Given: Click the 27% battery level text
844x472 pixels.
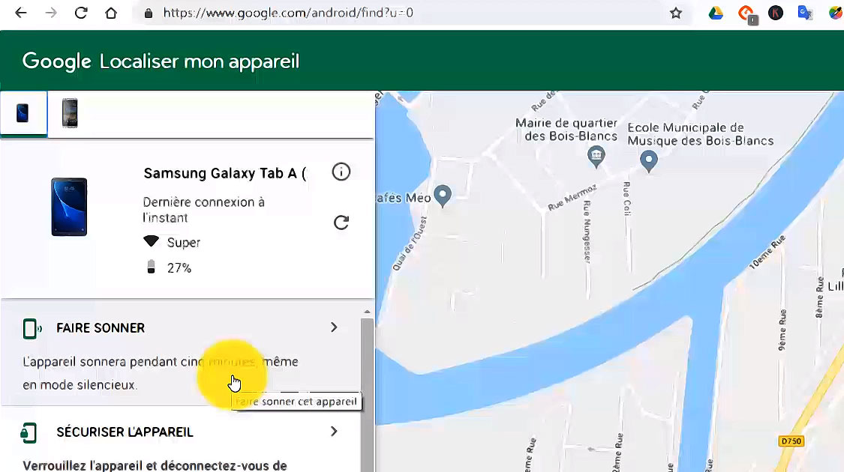Looking at the screenshot, I should 179,267.
